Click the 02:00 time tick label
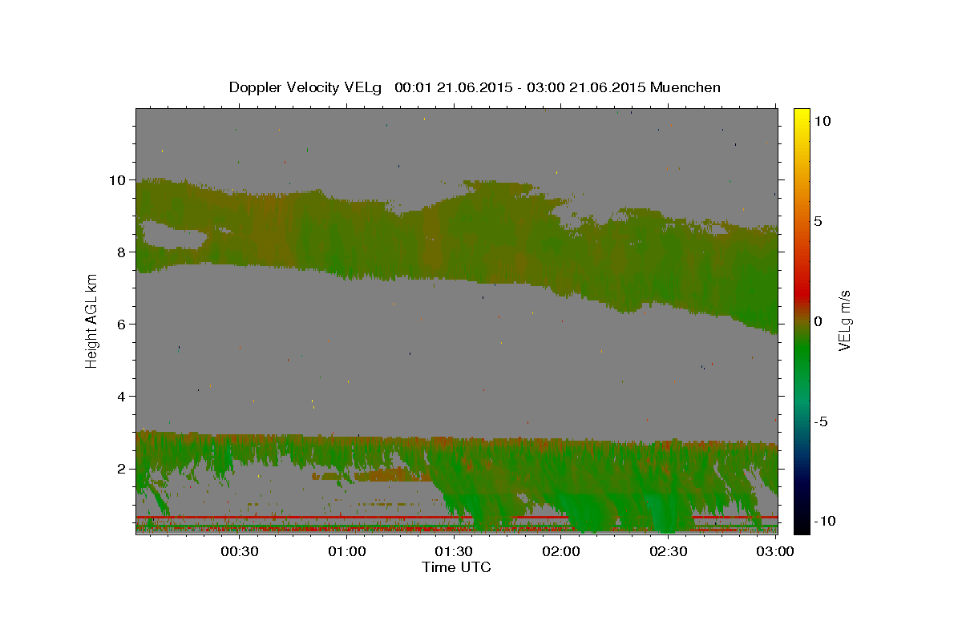Image resolution: width=962 pixels, height=641 pixels. click(x=561, y=551)
